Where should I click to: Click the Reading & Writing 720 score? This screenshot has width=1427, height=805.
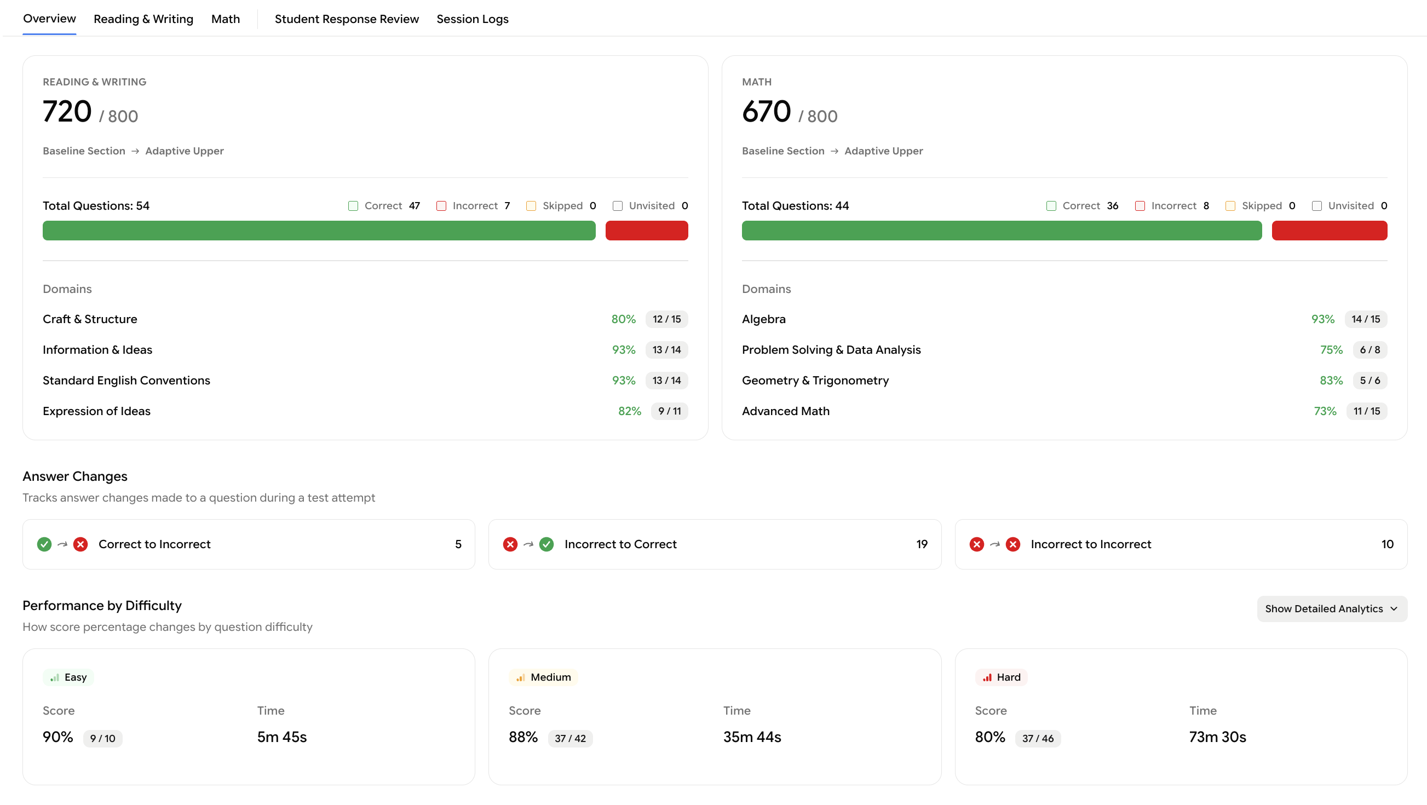(67, 112)
